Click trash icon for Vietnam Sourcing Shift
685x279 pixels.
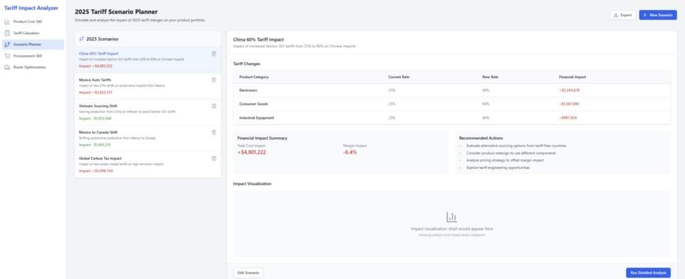[213, 106]
